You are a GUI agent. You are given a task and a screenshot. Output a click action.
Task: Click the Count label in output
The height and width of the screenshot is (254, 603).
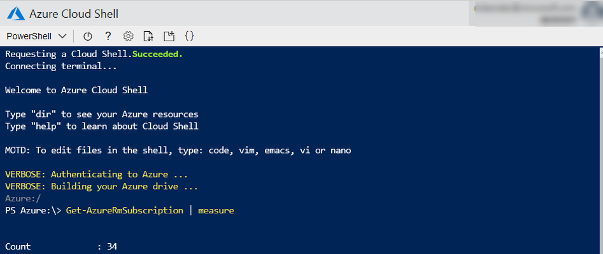[18, 247]
